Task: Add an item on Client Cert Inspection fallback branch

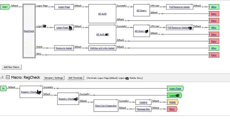Action: pyautogui.click(x=128, y=109)
